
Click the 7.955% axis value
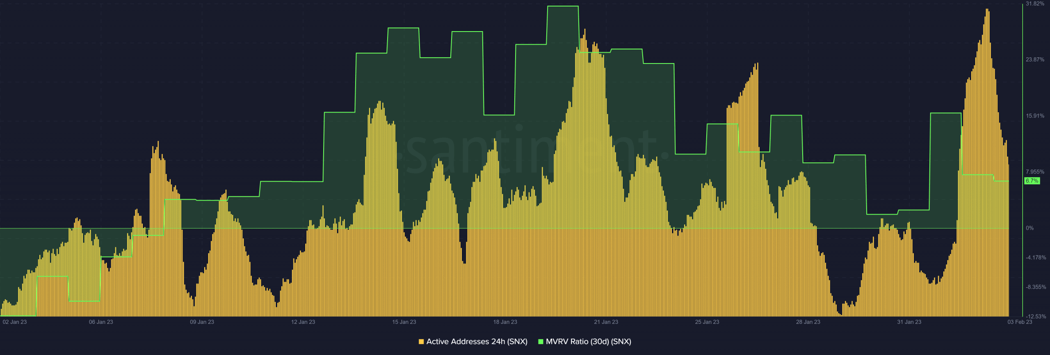[x=1035, y=172]
